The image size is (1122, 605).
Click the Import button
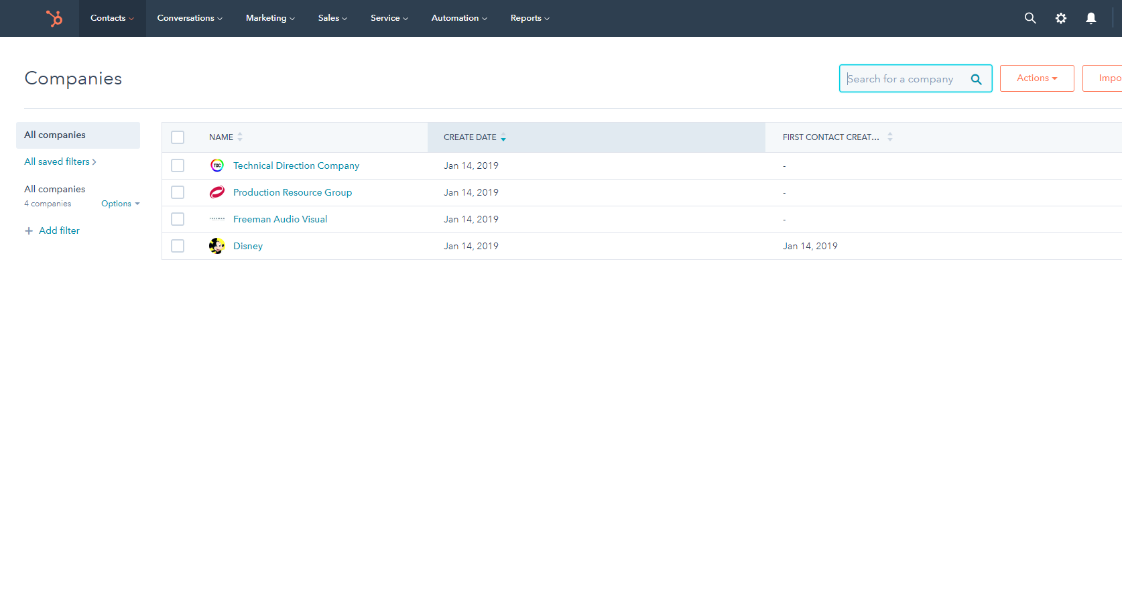[x=1103, y=78]
